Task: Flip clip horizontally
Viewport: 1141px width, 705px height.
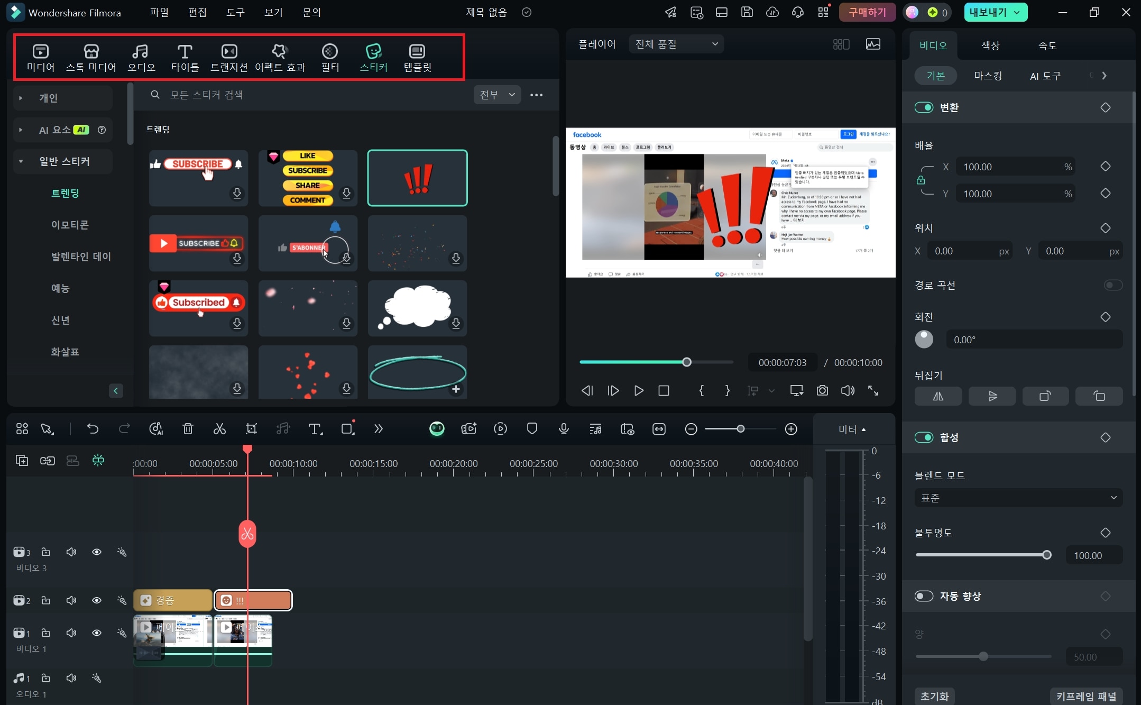Action: point(938,396)
